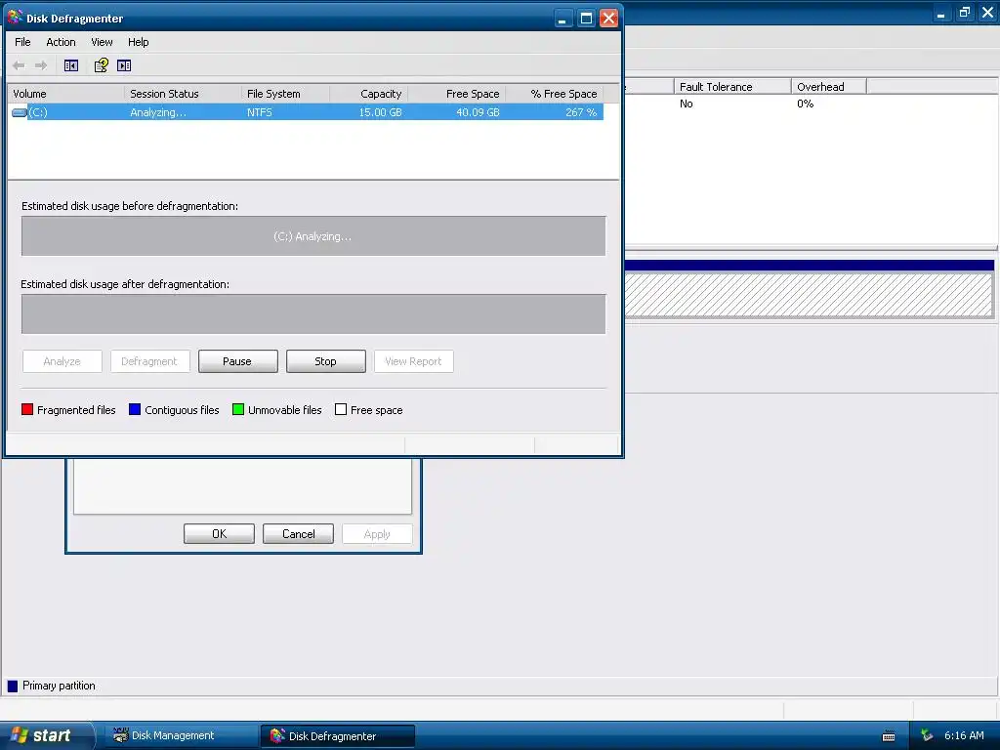Sort by the Volume column header
The image size is (1000, 750).
65,94
